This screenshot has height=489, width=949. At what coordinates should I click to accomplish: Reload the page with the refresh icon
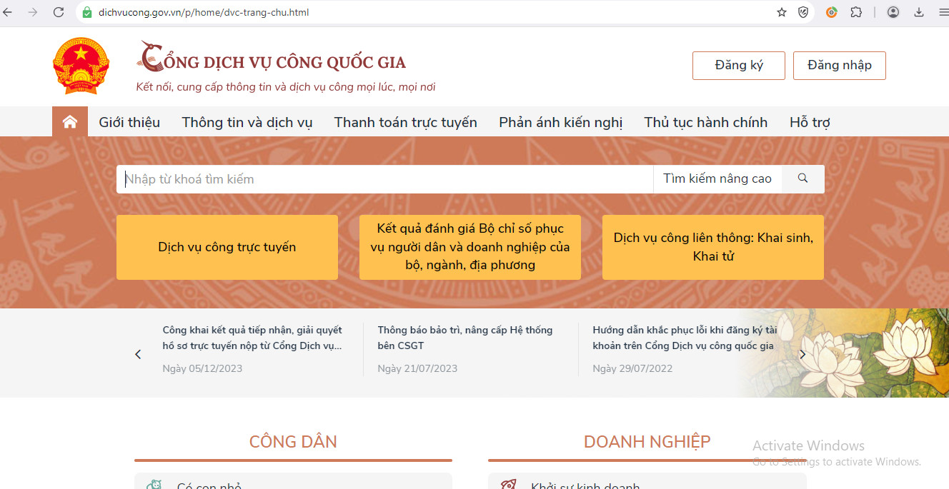point(59,12)
